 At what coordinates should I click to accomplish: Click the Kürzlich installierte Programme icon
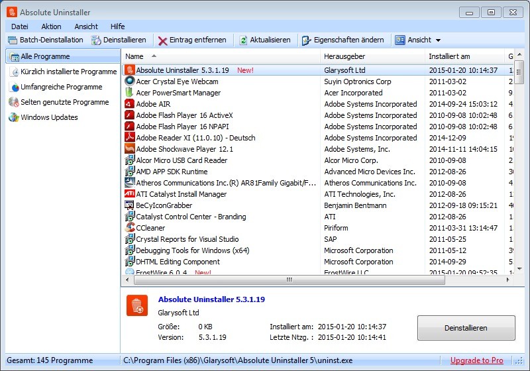click(15, 72)
